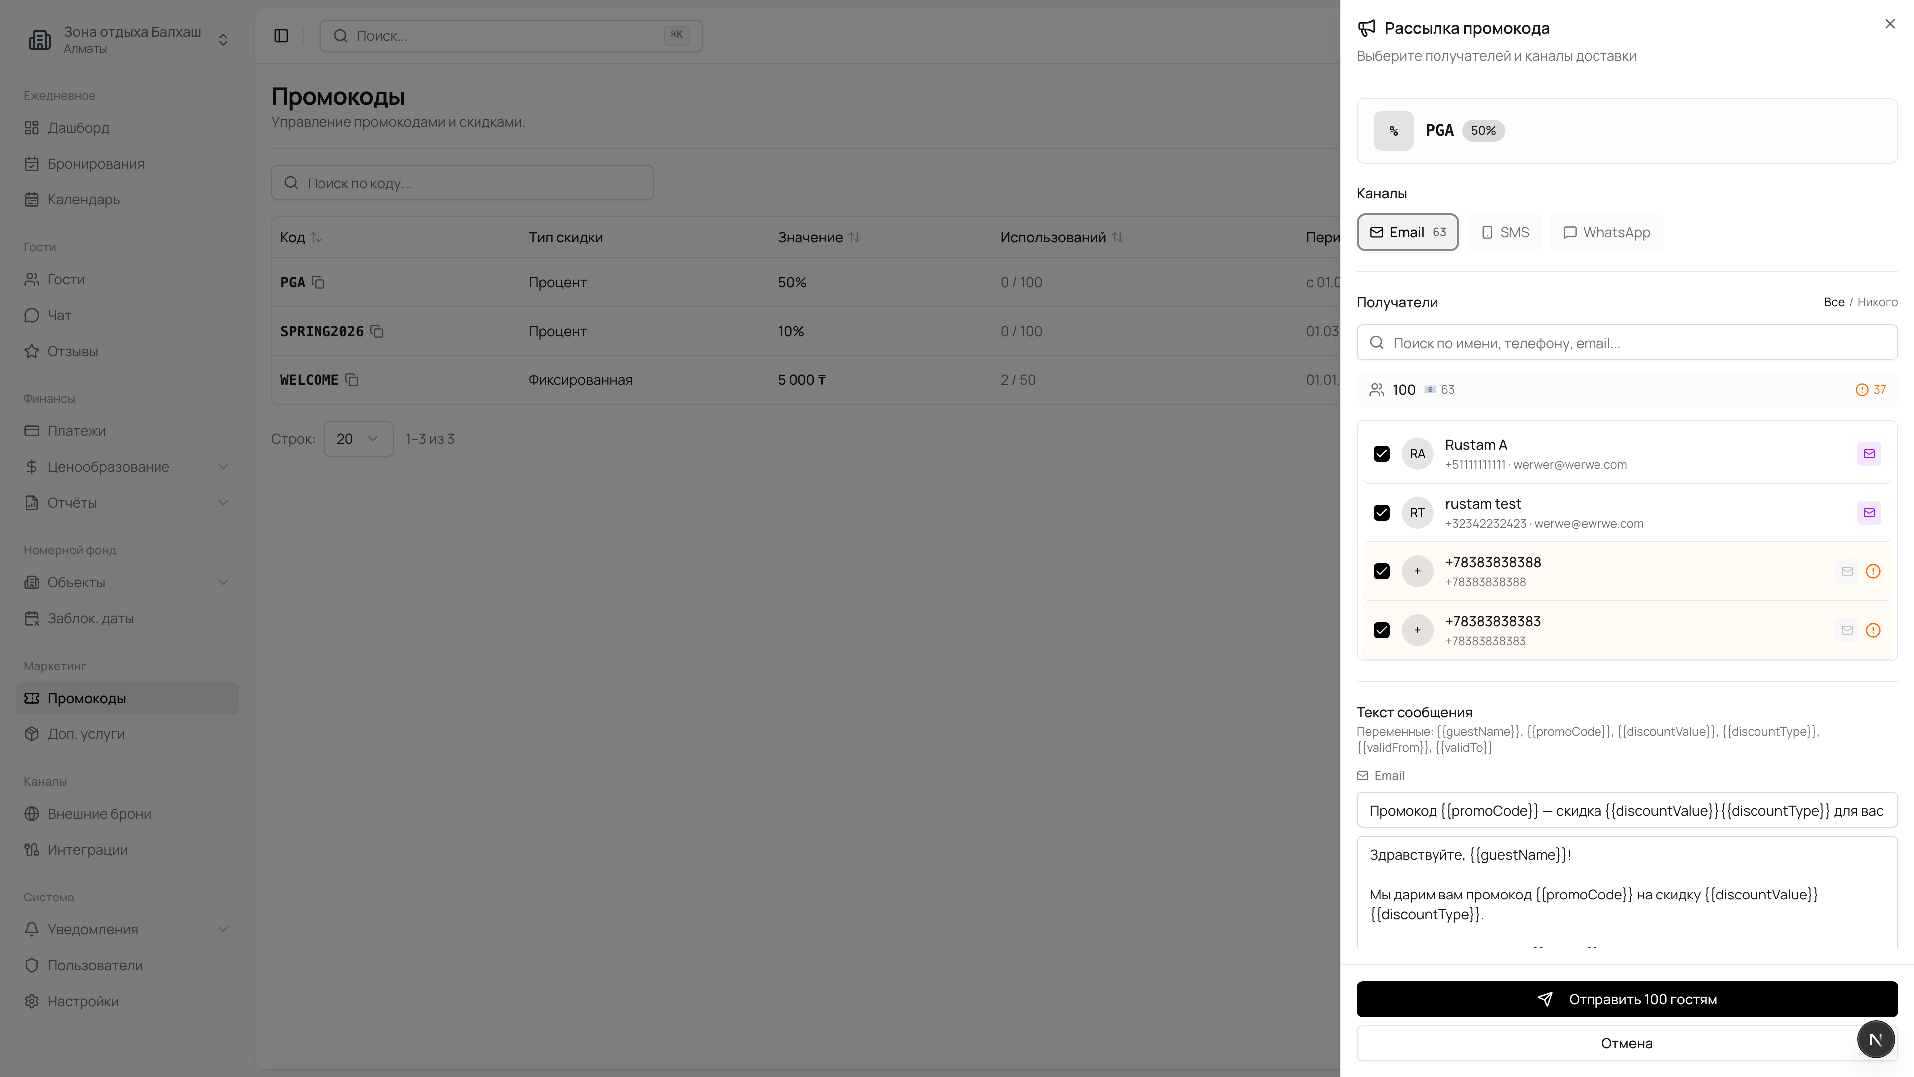
Task: Click the email icon next to Rustam A
Action: 1869,453
